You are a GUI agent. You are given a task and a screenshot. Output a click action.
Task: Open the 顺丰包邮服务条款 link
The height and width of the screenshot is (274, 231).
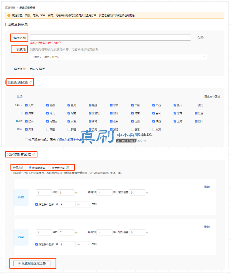pos(70,140)
